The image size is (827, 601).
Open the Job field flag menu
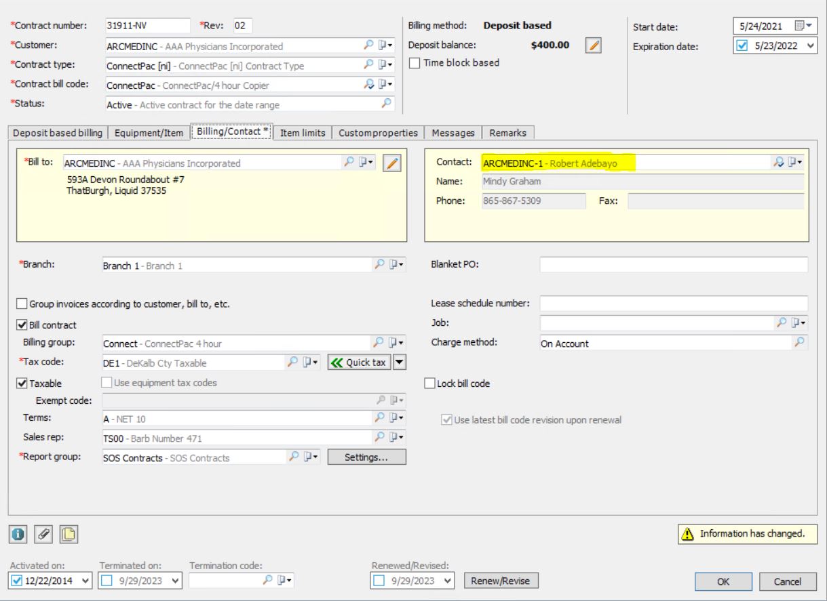799,323
